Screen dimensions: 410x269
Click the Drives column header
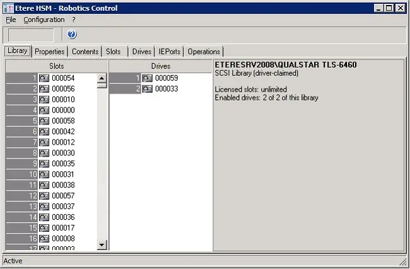(x=160, y=66)
